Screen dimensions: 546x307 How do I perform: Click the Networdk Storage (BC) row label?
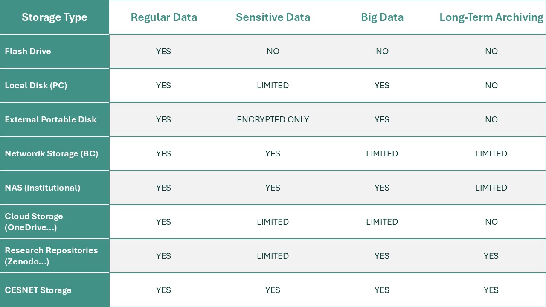(x=52, y=153)
